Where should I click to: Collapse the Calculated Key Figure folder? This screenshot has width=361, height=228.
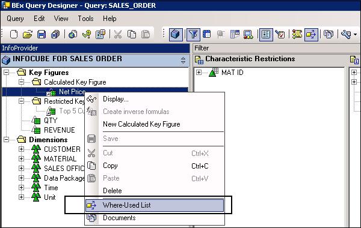pos(22,82)
